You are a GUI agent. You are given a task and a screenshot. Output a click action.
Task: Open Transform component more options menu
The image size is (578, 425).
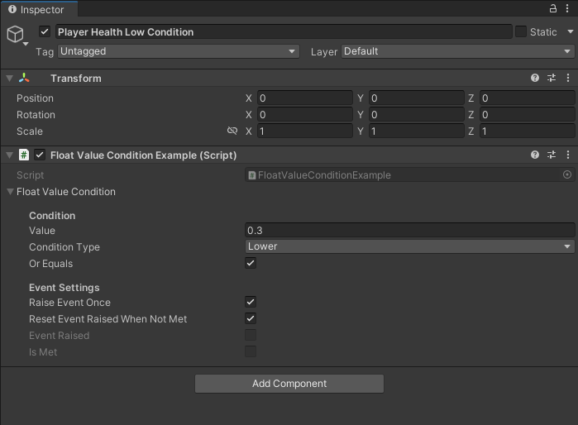point(568,78)
